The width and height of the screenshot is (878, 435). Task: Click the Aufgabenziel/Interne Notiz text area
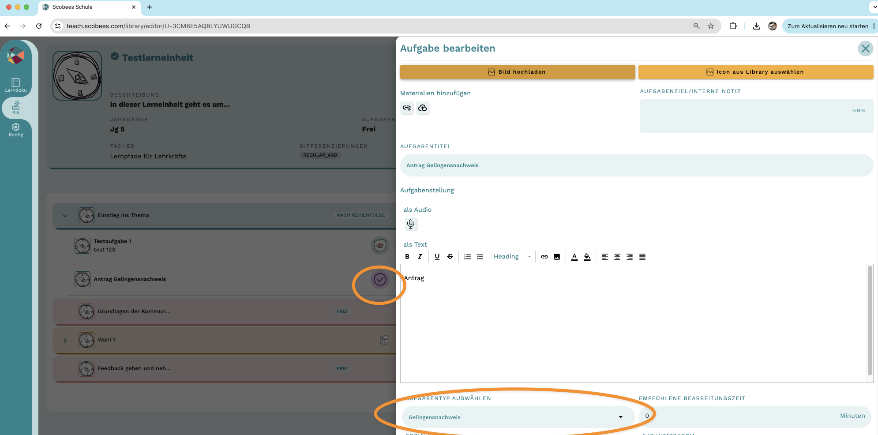(x=757, y=116)
